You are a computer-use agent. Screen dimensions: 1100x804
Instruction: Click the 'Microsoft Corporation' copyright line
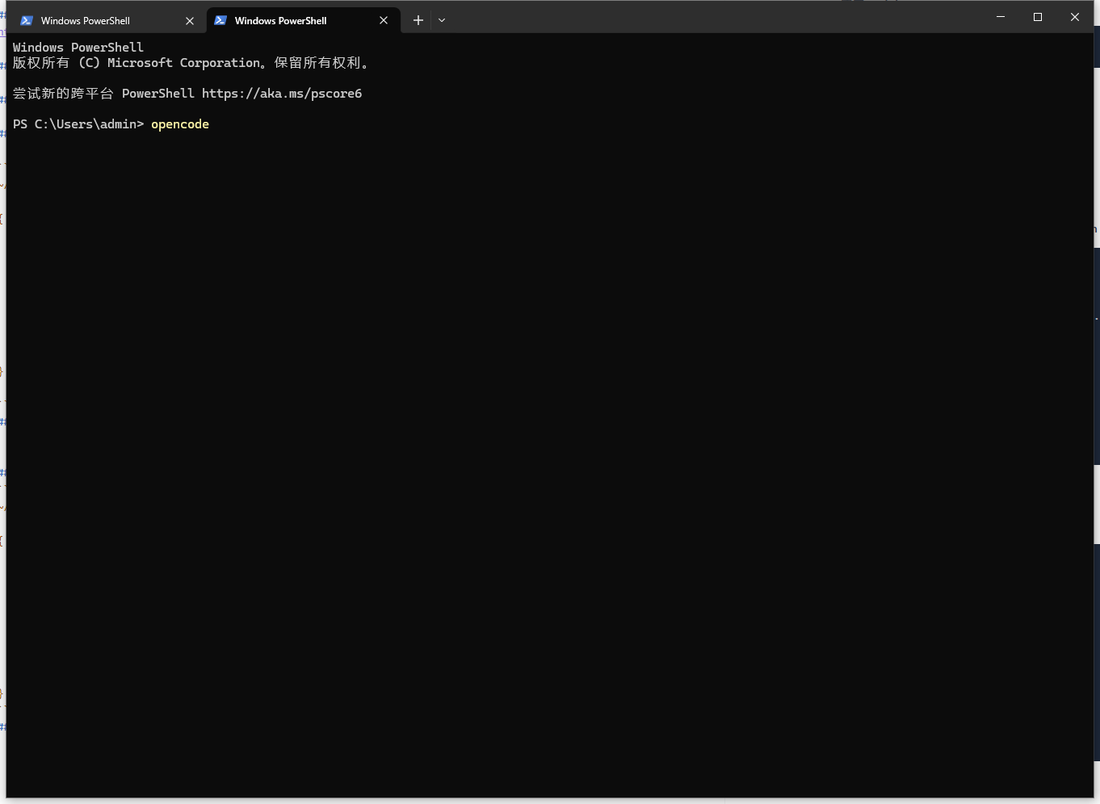click(x=191, y=63)
